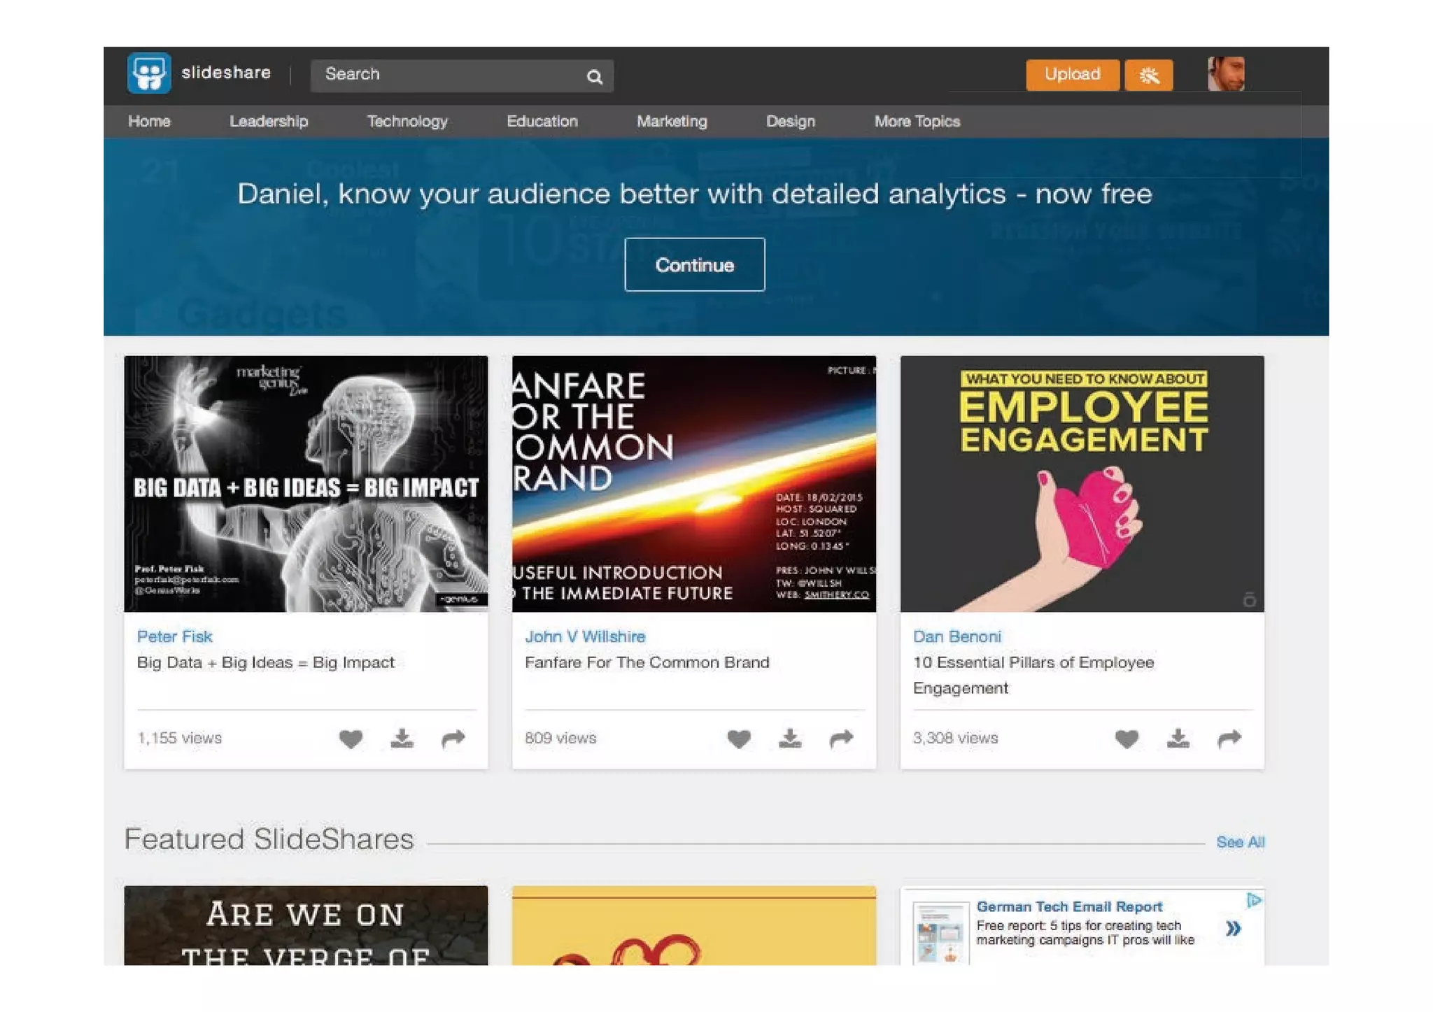Screen dimensions: 1433x1012
Task: Download the Big Data + Big Ideas presentation
Action: [402, 739]
